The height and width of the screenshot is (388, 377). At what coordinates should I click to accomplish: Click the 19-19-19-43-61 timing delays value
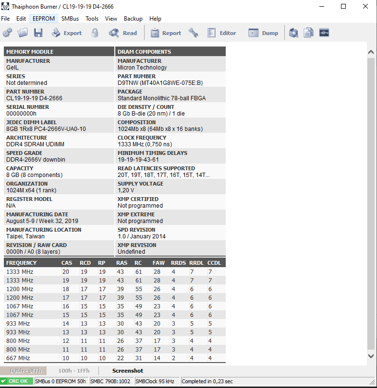coord(138,160)
